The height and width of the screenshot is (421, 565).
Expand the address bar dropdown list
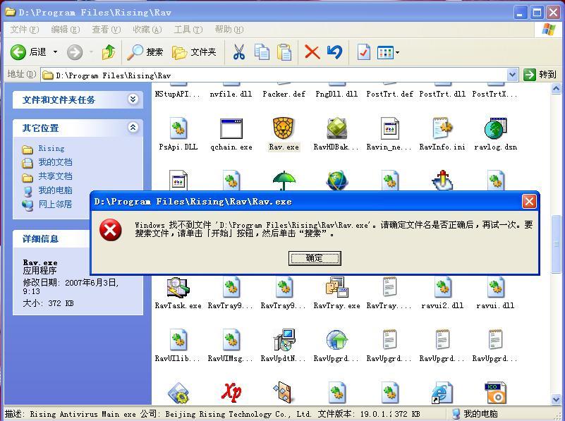[x=512, y=75]
